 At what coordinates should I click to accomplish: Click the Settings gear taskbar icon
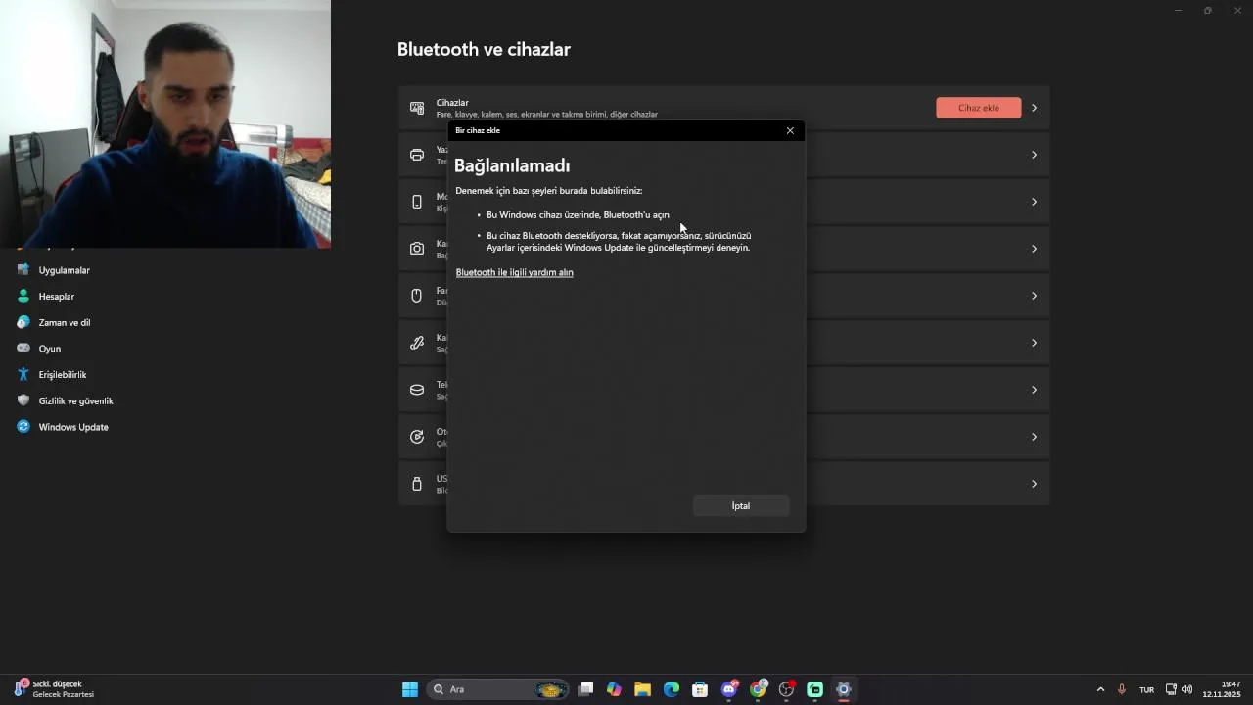843,689
